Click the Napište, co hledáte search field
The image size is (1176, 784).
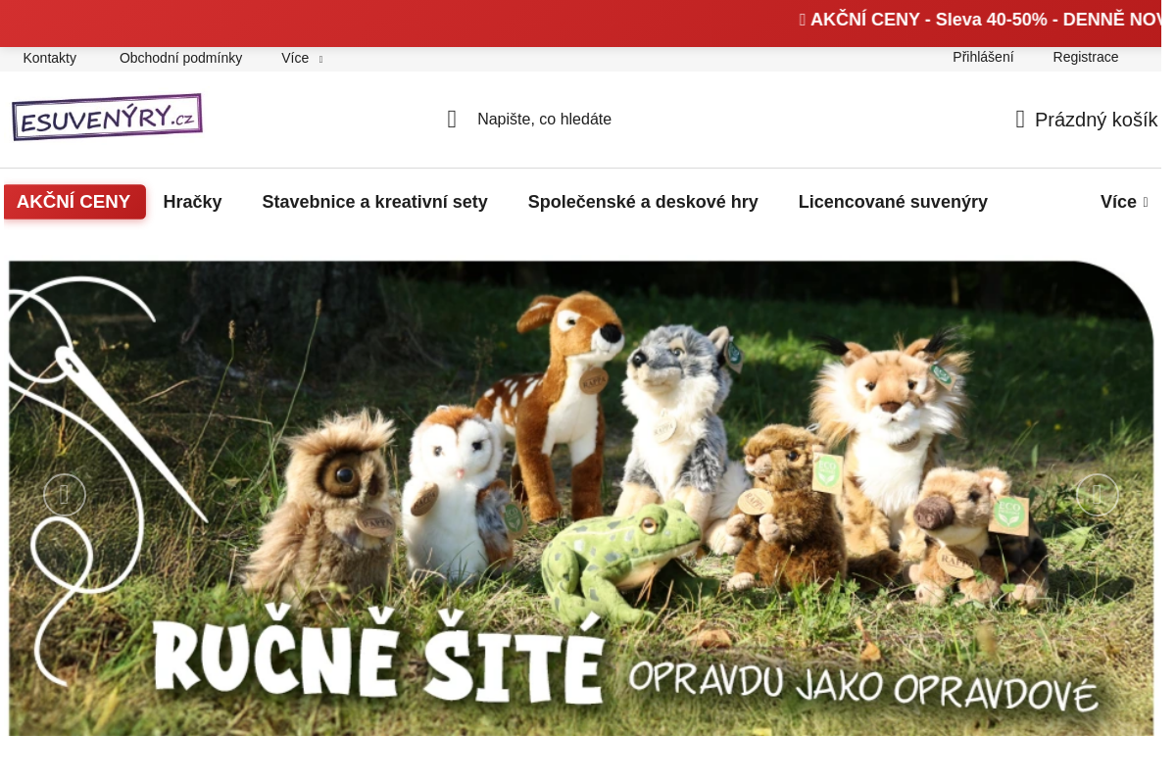click(x=544, y=119)
